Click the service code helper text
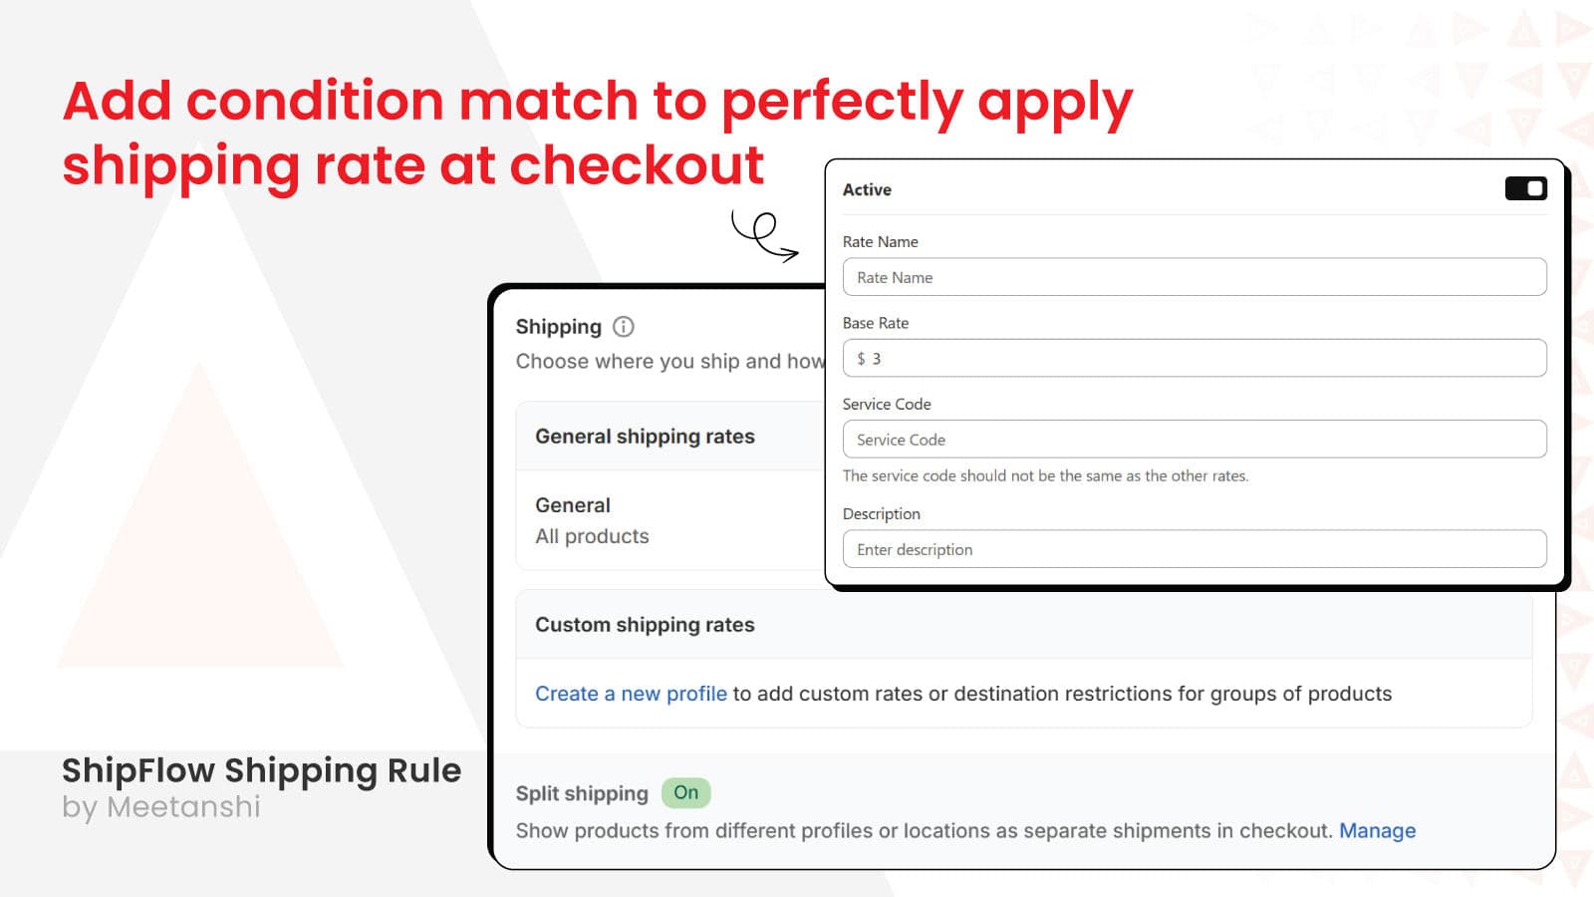The image size is (1594, 897). click(1044, 476)
